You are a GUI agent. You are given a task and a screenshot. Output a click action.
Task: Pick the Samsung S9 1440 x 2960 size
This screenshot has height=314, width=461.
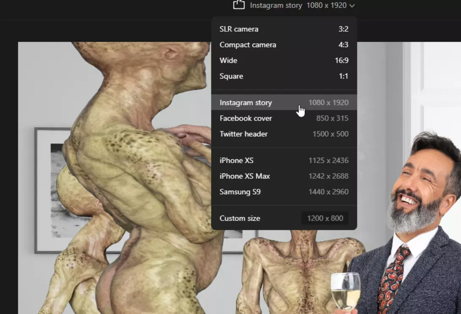tap(284, 192)
